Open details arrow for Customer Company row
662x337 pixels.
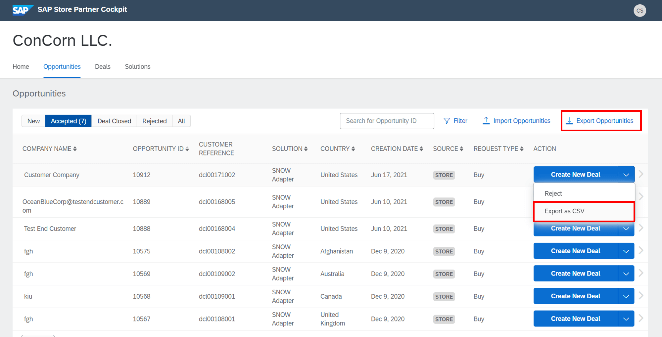tap(641, 174)
